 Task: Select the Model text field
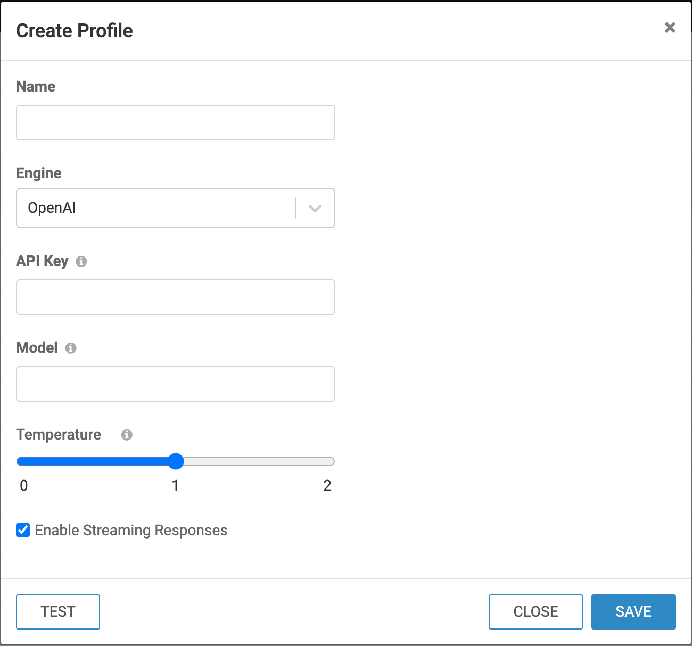[176, 384]
